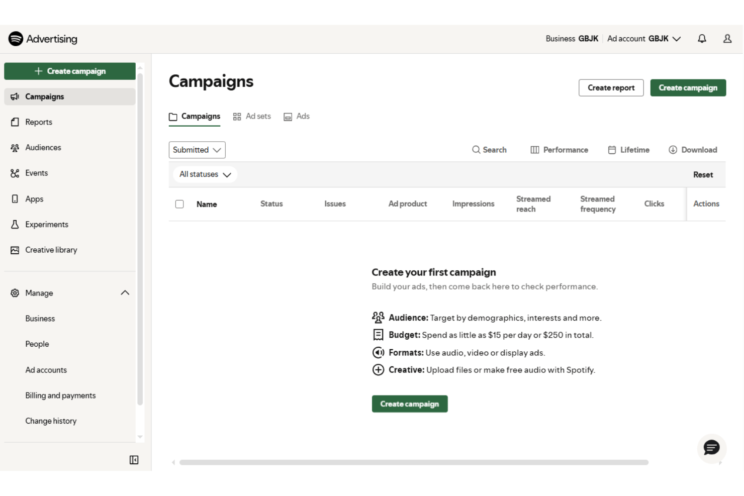Open Business under Manage
The width and height of the screenshot is (744, 496).
(x=40, y=319)
